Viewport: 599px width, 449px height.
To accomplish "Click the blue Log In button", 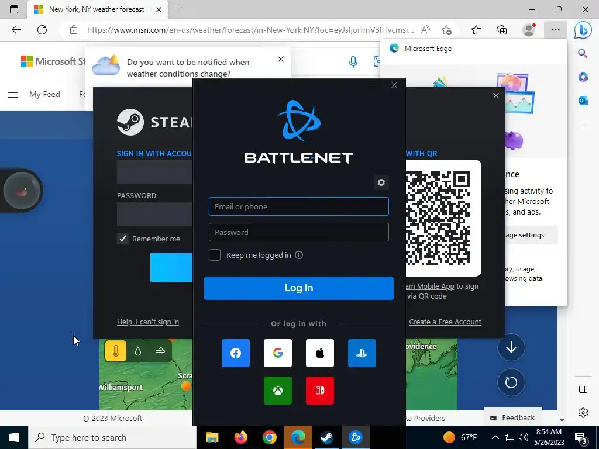I will click(x=299, y=288).
